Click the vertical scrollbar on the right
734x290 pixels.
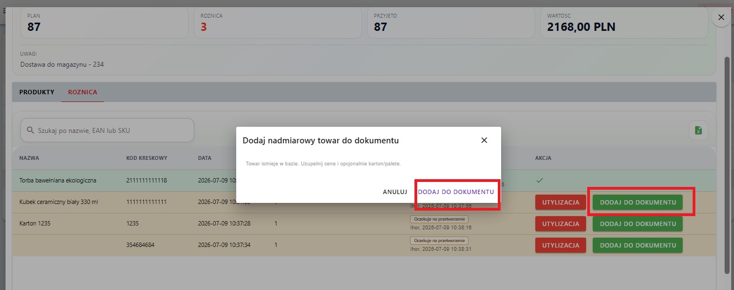(x=727, y=164)
